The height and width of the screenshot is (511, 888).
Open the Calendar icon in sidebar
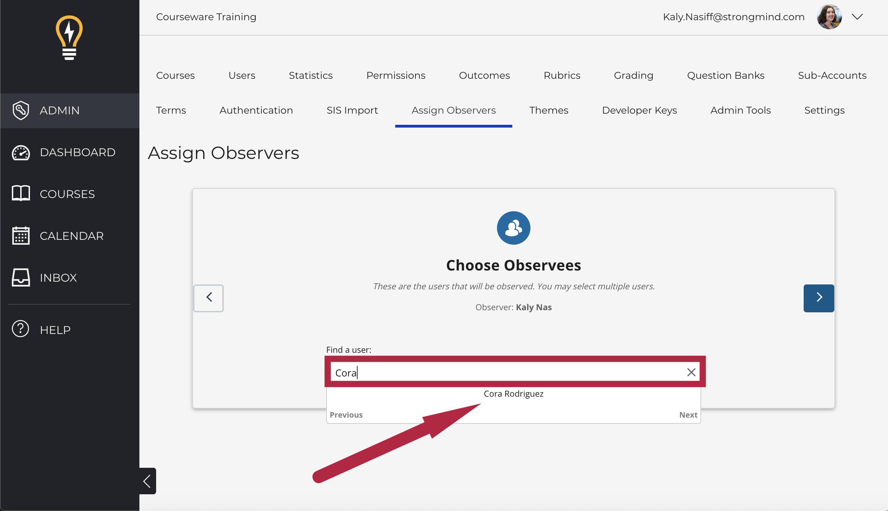click(21, 236)
